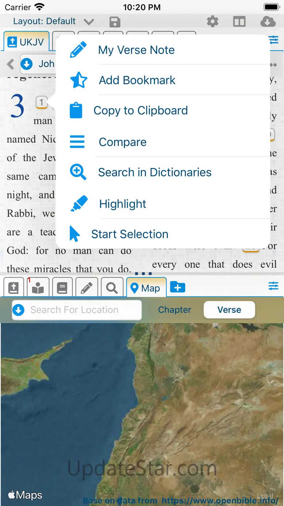Image resolution: width=284 pixels, height=506 pixels.
Task: Open the magnifier search tab
Action: pos(112,288)
